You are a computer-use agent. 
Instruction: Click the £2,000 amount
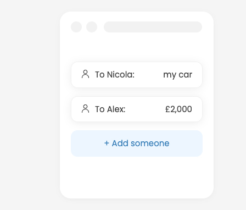[x=178, y=109]
